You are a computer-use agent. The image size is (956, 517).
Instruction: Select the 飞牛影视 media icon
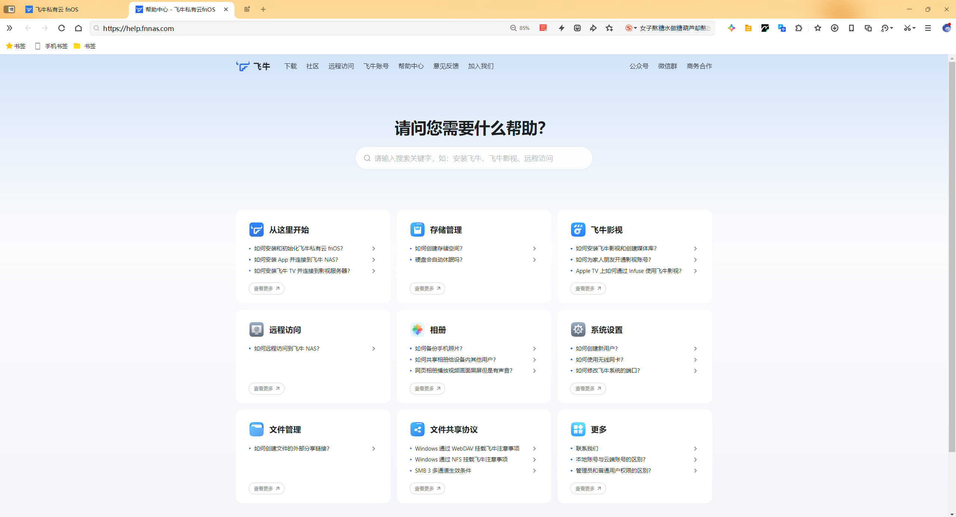[578, 230]
